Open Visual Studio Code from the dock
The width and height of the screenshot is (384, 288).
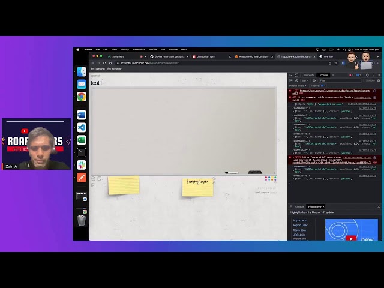82,128
